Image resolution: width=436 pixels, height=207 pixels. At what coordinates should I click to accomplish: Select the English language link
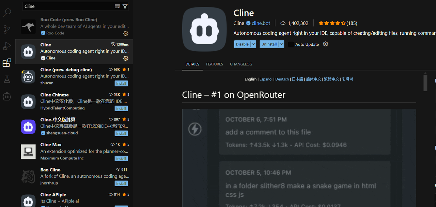[x=250, y=79]
